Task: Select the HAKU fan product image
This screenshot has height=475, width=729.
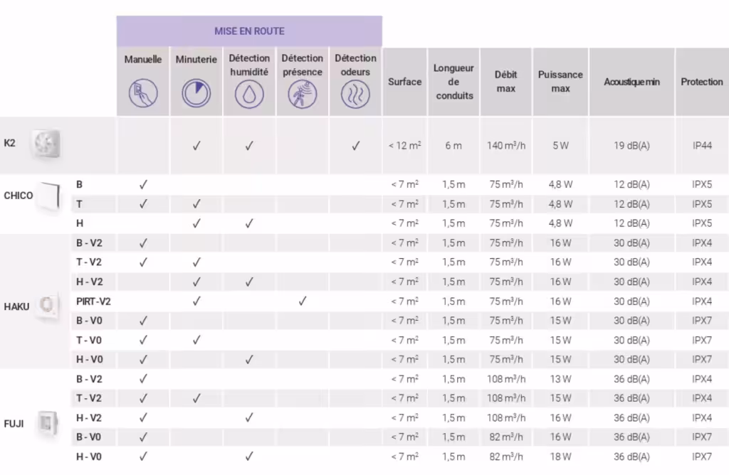Action: [x=48, y=306]
